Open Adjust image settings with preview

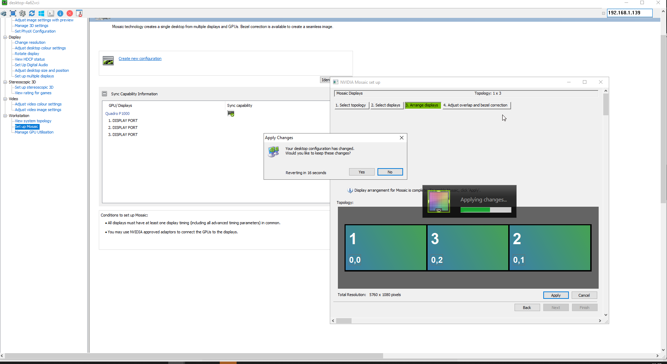[44, 20]
